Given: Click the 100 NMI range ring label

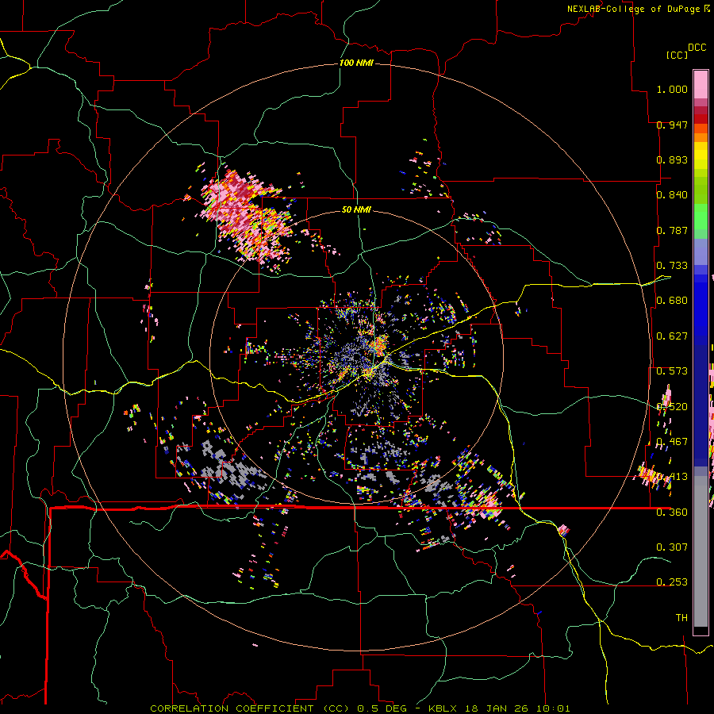Looking at the screenshot, I should [x=356, y=63].
